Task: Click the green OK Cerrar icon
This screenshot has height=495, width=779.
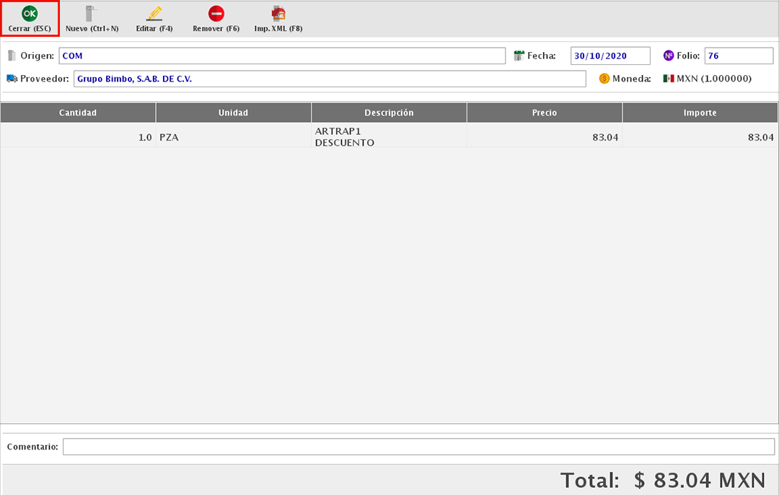Action: (x=30, y=13)
